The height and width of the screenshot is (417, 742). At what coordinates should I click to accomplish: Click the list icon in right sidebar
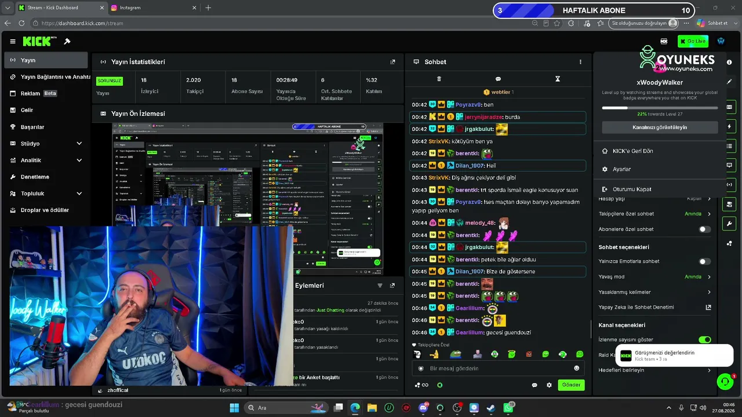[x=729, y=146]
